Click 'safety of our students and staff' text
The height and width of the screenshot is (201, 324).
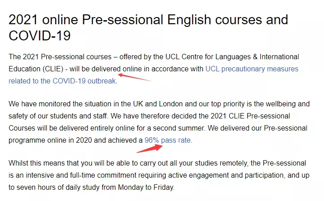tap(58, 116)
